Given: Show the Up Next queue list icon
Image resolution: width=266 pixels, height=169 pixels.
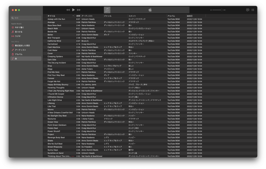Looking at the screenshot, I should click(253, 10).
